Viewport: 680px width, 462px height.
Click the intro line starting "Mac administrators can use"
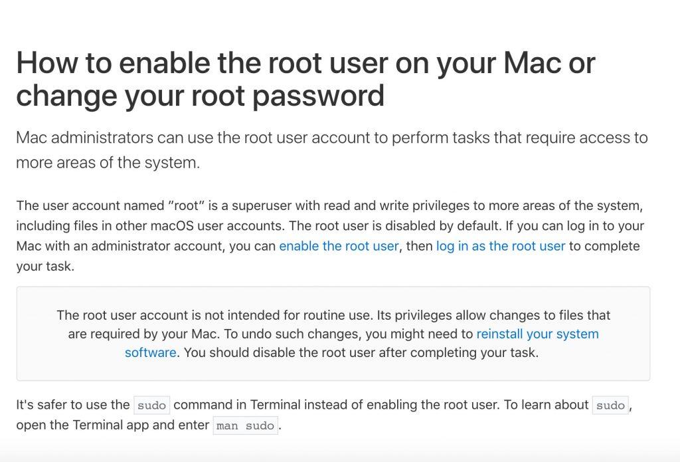(x=332, y=138)
